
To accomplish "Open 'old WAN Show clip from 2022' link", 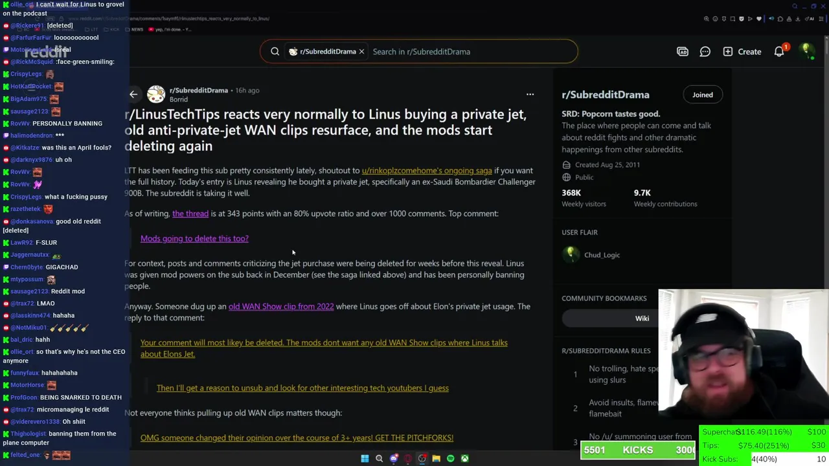I will coord(281,306).
